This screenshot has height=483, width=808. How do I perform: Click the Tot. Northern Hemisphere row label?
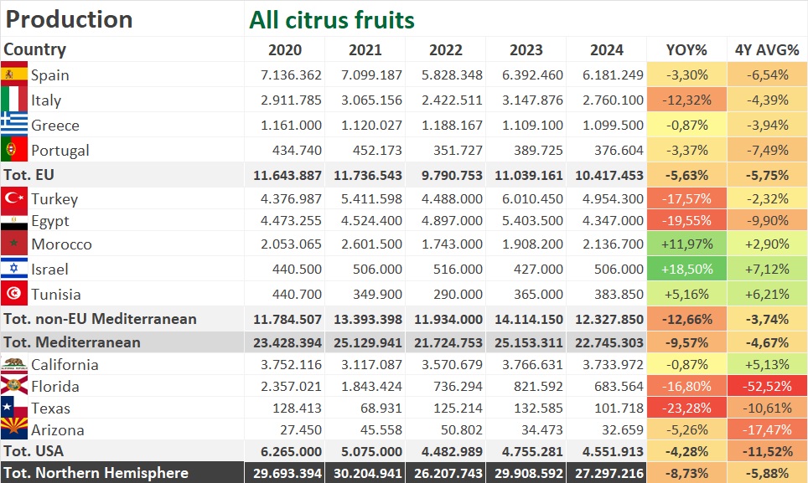(96, 473)
